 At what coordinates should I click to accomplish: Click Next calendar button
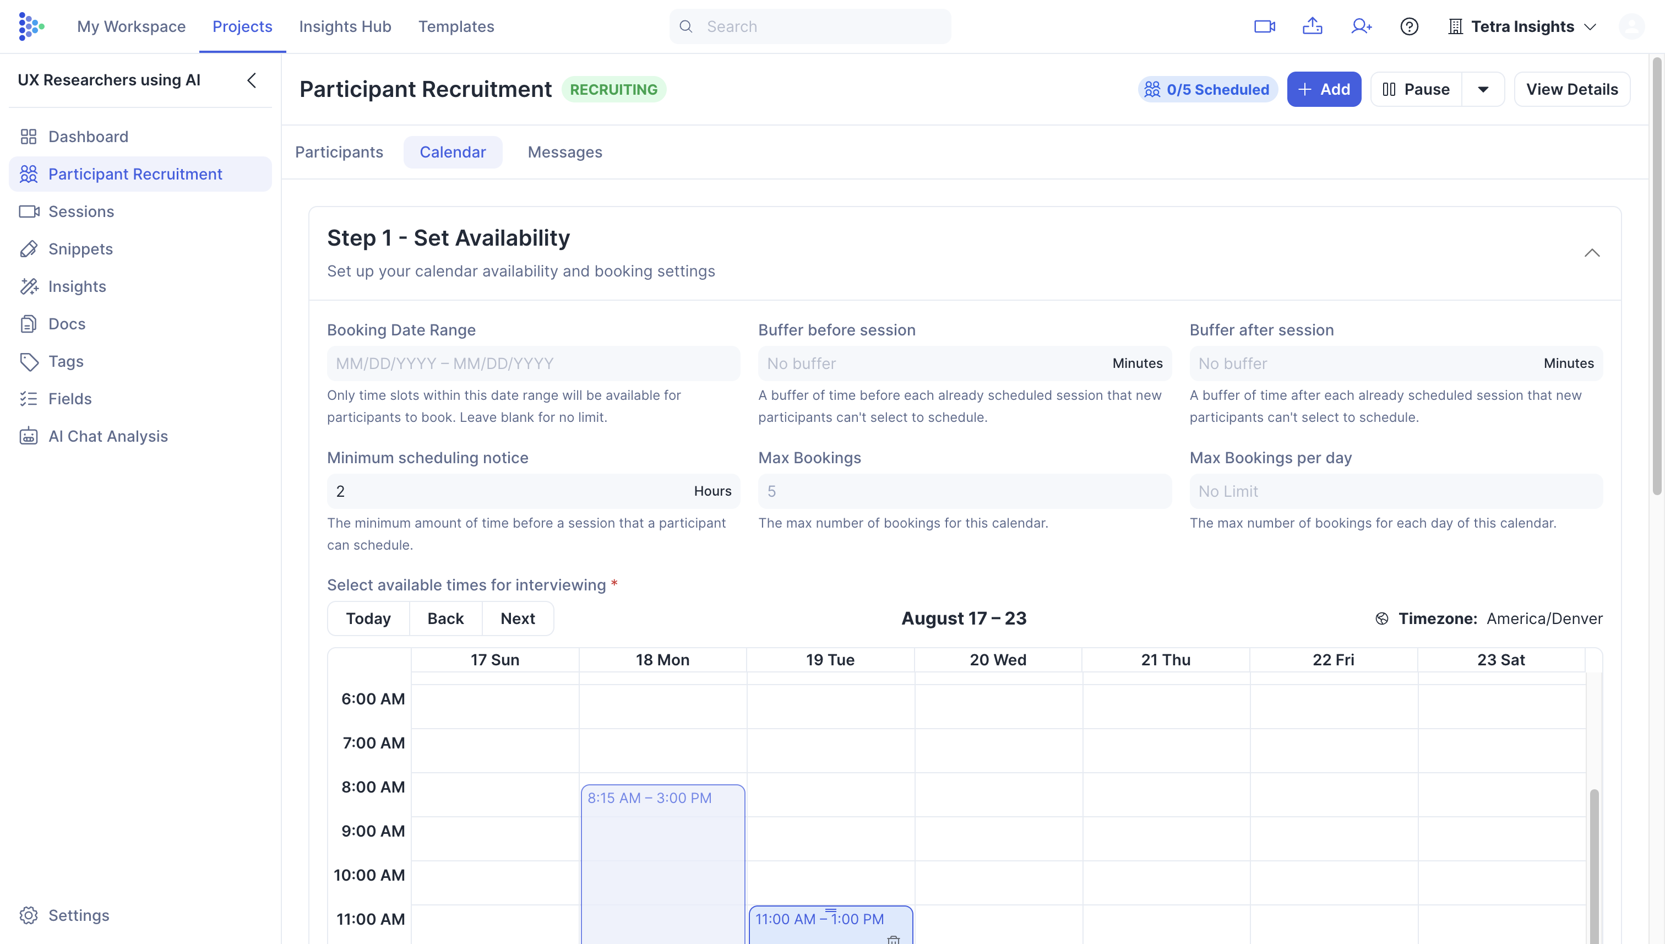(518, 619)
